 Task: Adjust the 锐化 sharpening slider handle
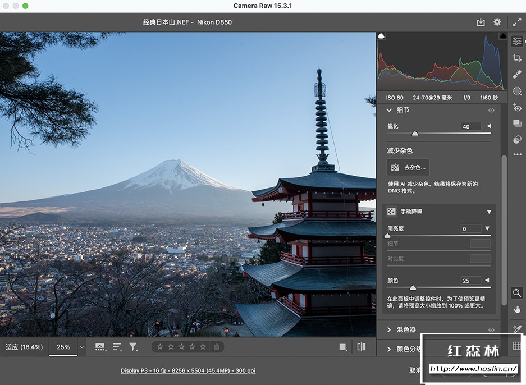(x=415, y=134)
